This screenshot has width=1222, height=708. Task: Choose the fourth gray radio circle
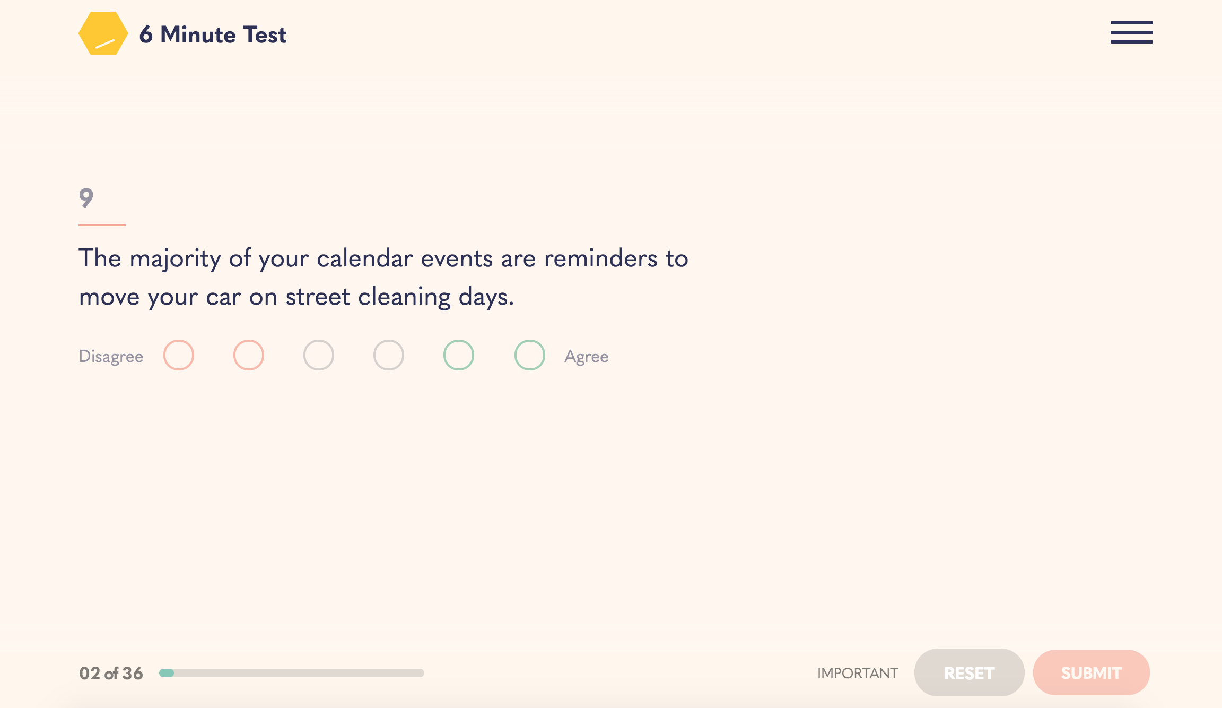coord(389,355)
